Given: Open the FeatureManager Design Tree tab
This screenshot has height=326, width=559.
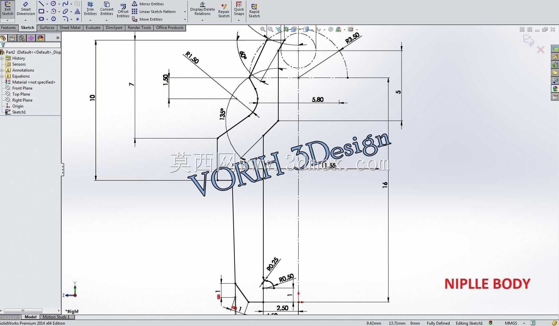Looking at the screenshot, I should [3, 38].
